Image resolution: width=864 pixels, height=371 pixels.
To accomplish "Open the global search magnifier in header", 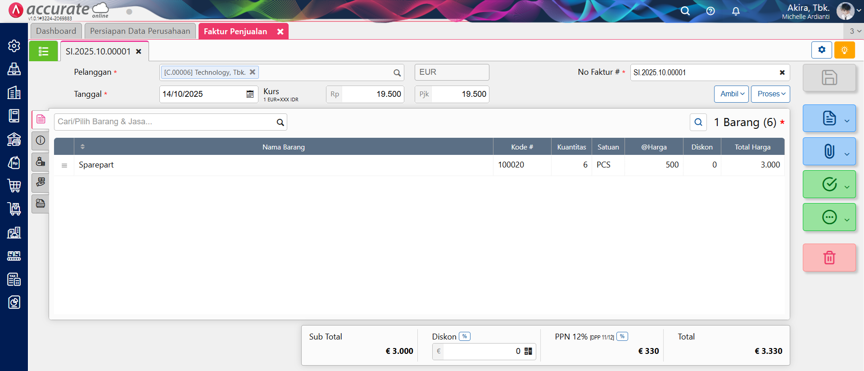I will [x=685, y=11].
